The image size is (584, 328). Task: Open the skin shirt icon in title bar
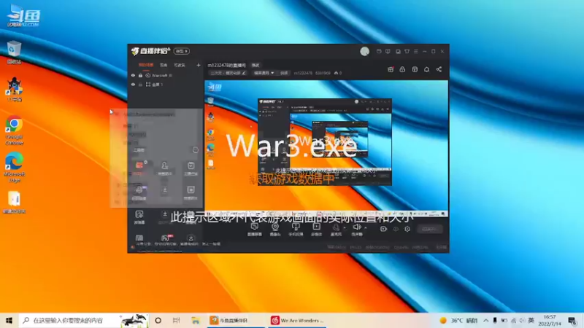click(x=407, y=51)
